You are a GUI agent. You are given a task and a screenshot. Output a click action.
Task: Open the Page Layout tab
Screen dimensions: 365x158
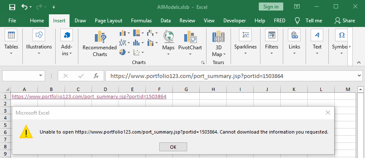(108, 21)
